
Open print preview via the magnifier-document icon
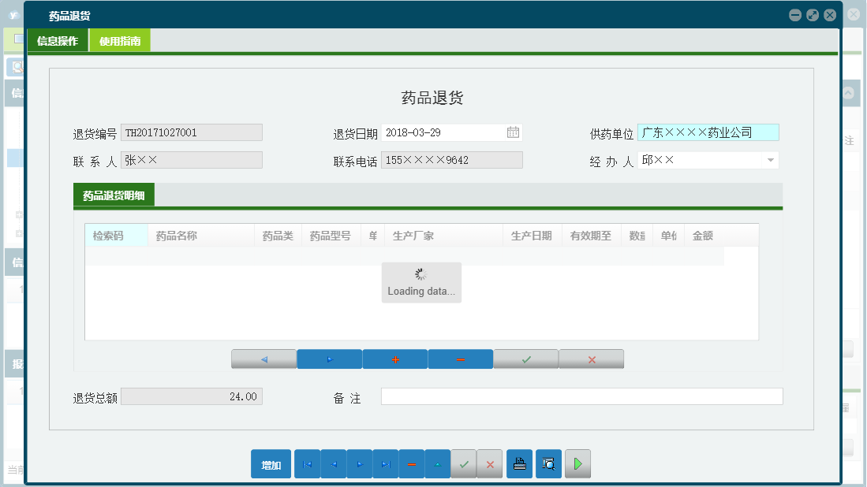click(x=548, y=464)
